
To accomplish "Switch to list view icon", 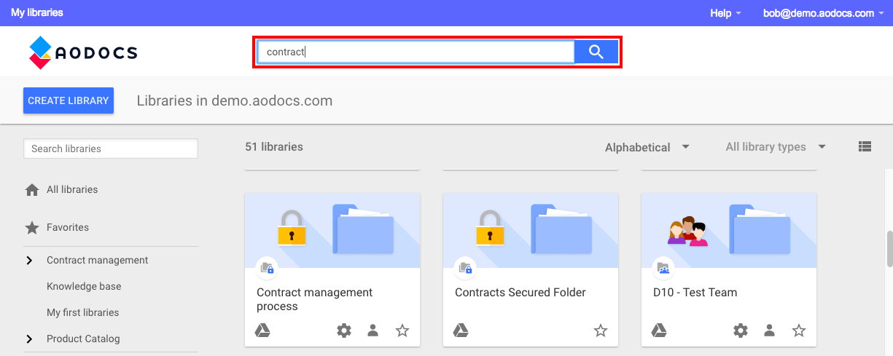I will 865,146.
